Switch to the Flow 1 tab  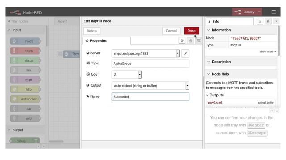(63, 21)
